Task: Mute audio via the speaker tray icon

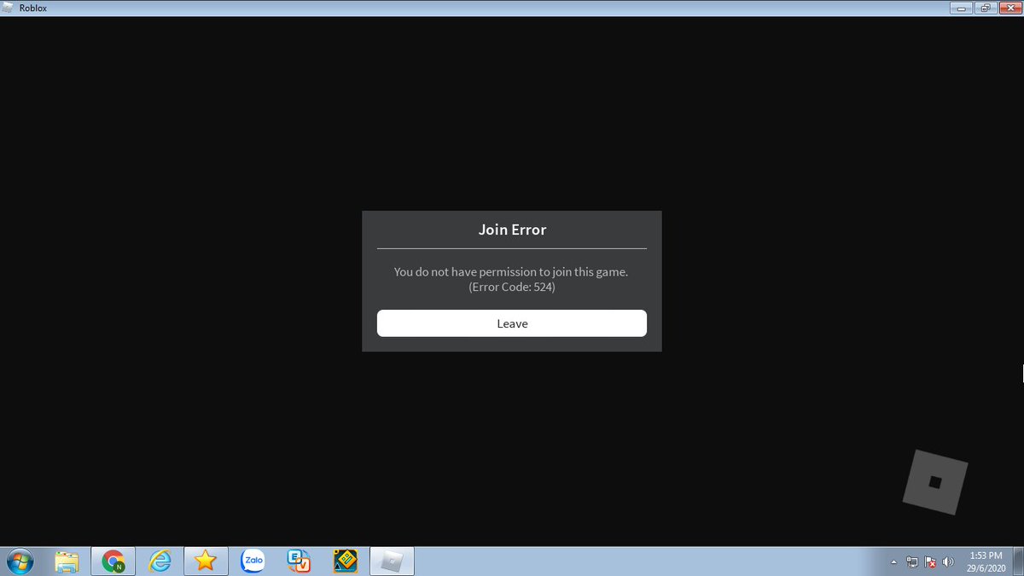Action: tap(947, 562)
